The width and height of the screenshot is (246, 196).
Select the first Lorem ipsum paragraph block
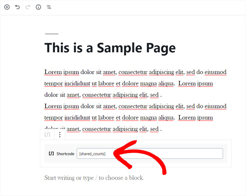136,83
